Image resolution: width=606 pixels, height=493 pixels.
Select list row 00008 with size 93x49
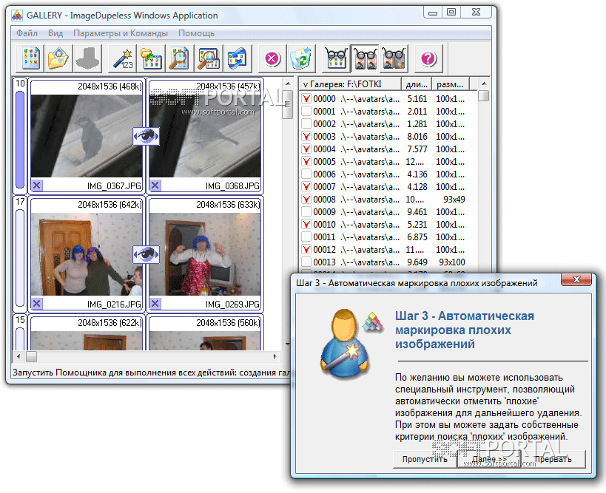(388, 200)
